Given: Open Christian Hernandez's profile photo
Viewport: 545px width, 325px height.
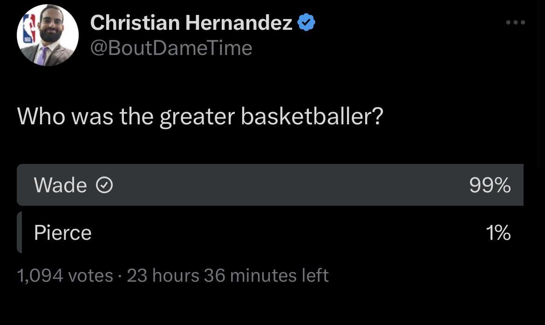Looking at the screenshot, I should point(48,35).
